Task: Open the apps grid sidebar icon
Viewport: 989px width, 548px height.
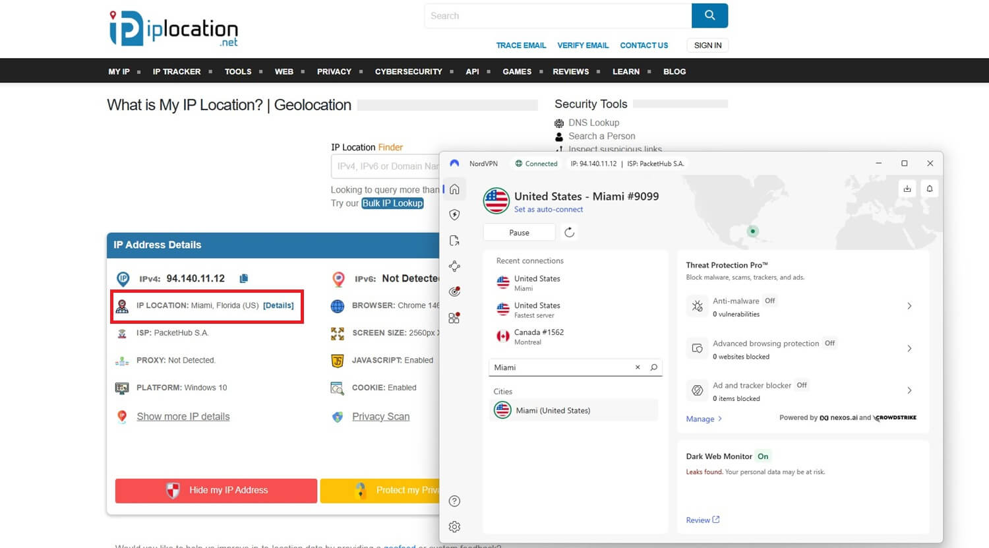Action: (454, 317)
